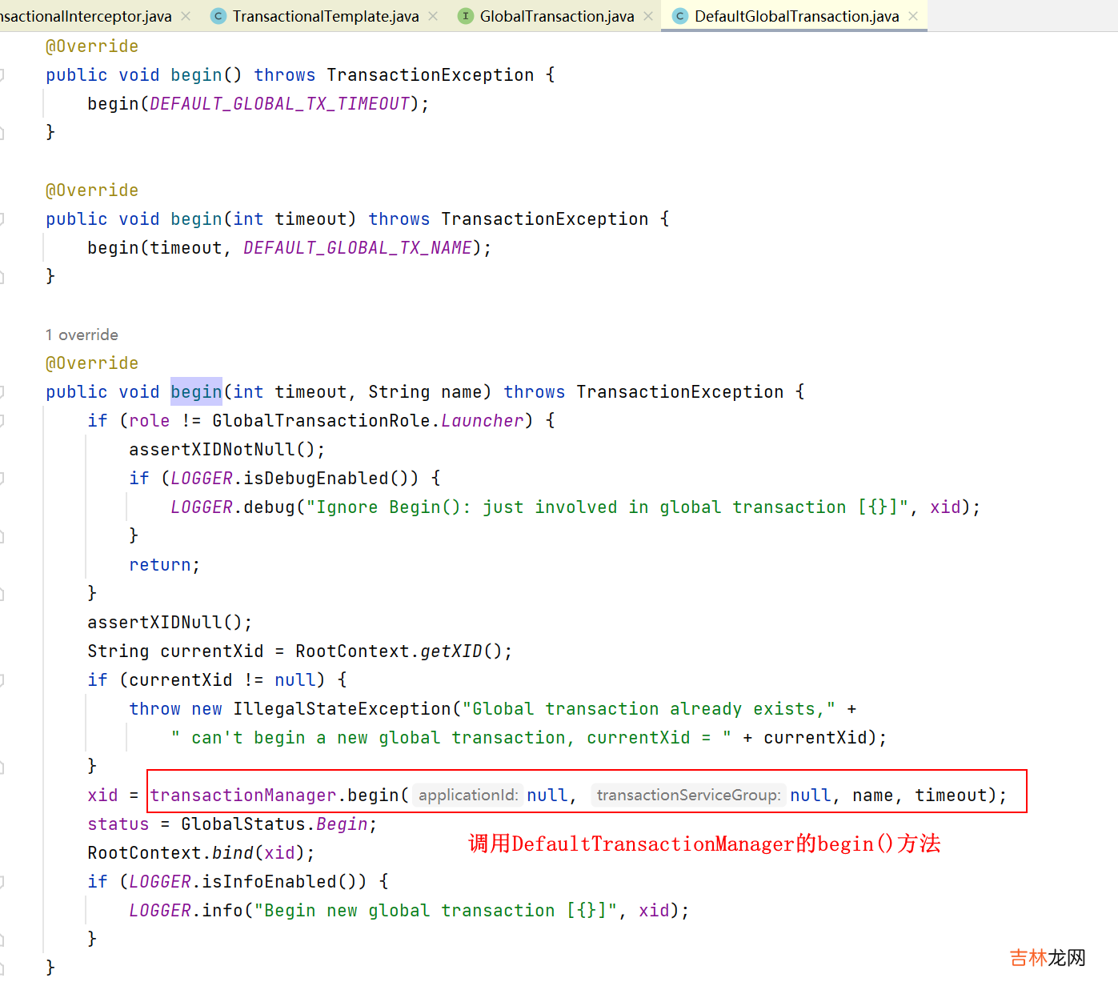Click the "can't begin a new global transaction" string

point(451,737)
